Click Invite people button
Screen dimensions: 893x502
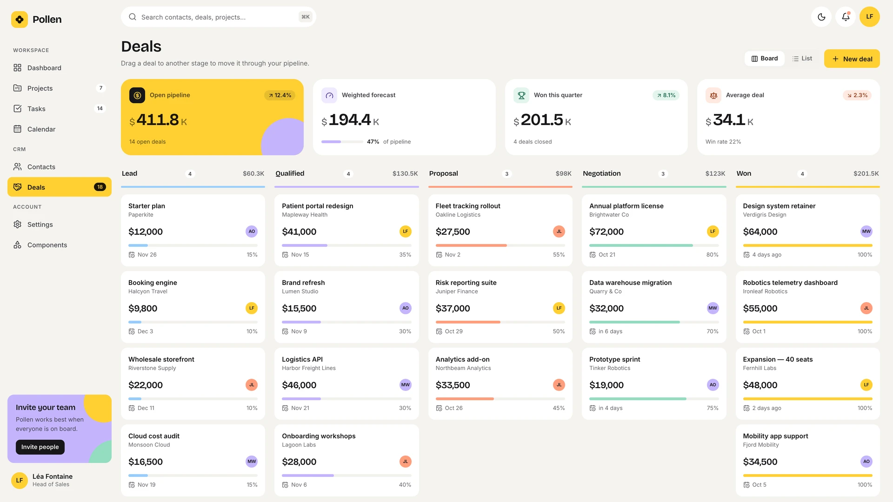[40, 447]
